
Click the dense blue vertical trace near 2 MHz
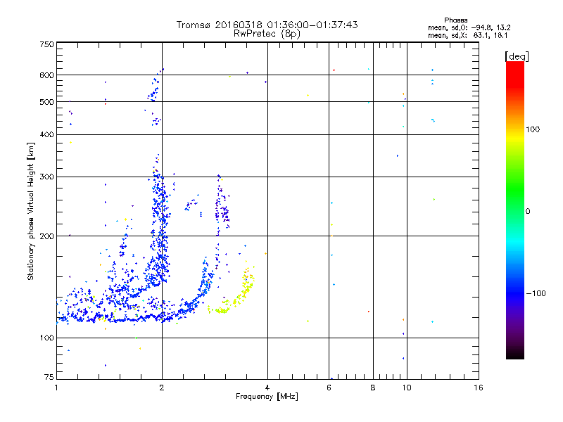tap(160, 222)
